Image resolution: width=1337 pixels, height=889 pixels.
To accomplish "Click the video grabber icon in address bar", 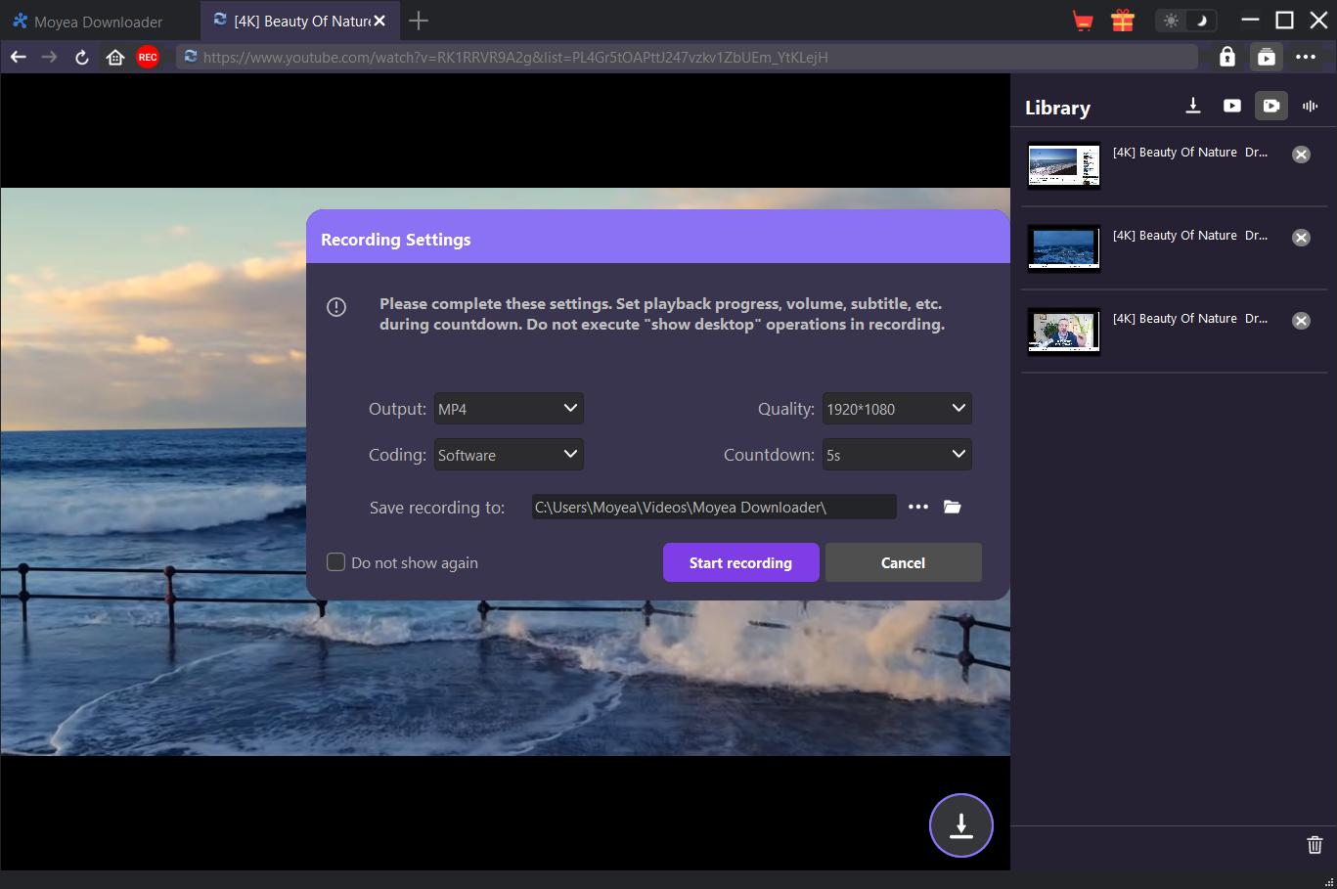I will click(1266, 57).
